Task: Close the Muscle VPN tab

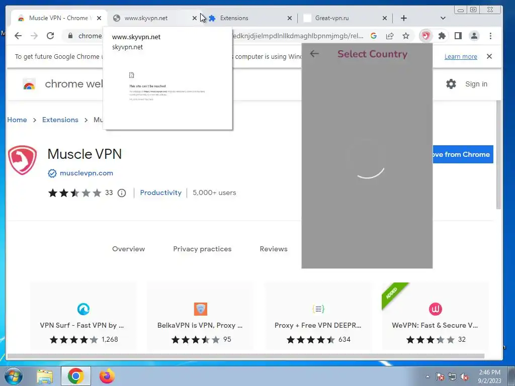Action: point(99,18)
